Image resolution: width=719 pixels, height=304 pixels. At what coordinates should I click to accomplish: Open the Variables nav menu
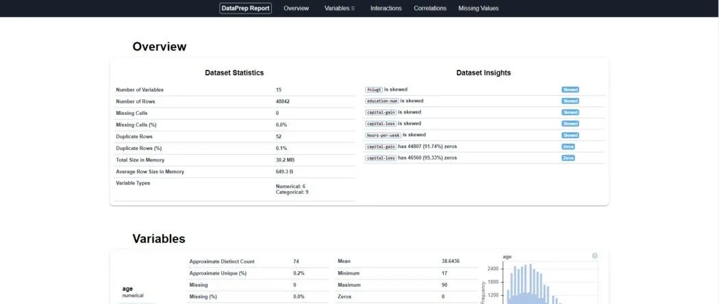[340, 8]
